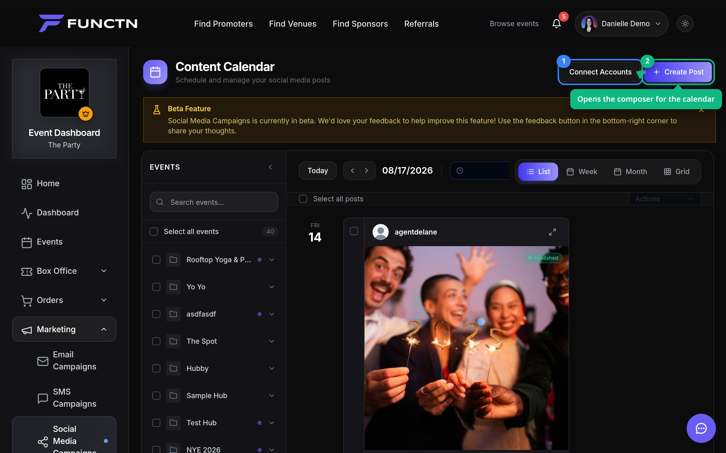Click the Yo Yo folder icon
This screenshot has width=726, height=453.
(173, 287)
